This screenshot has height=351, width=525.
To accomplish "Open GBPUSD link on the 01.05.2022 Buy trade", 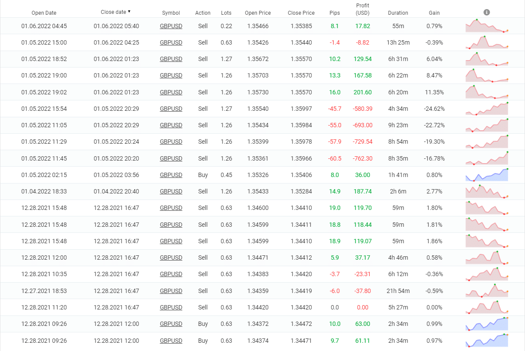I will point(171,175).
